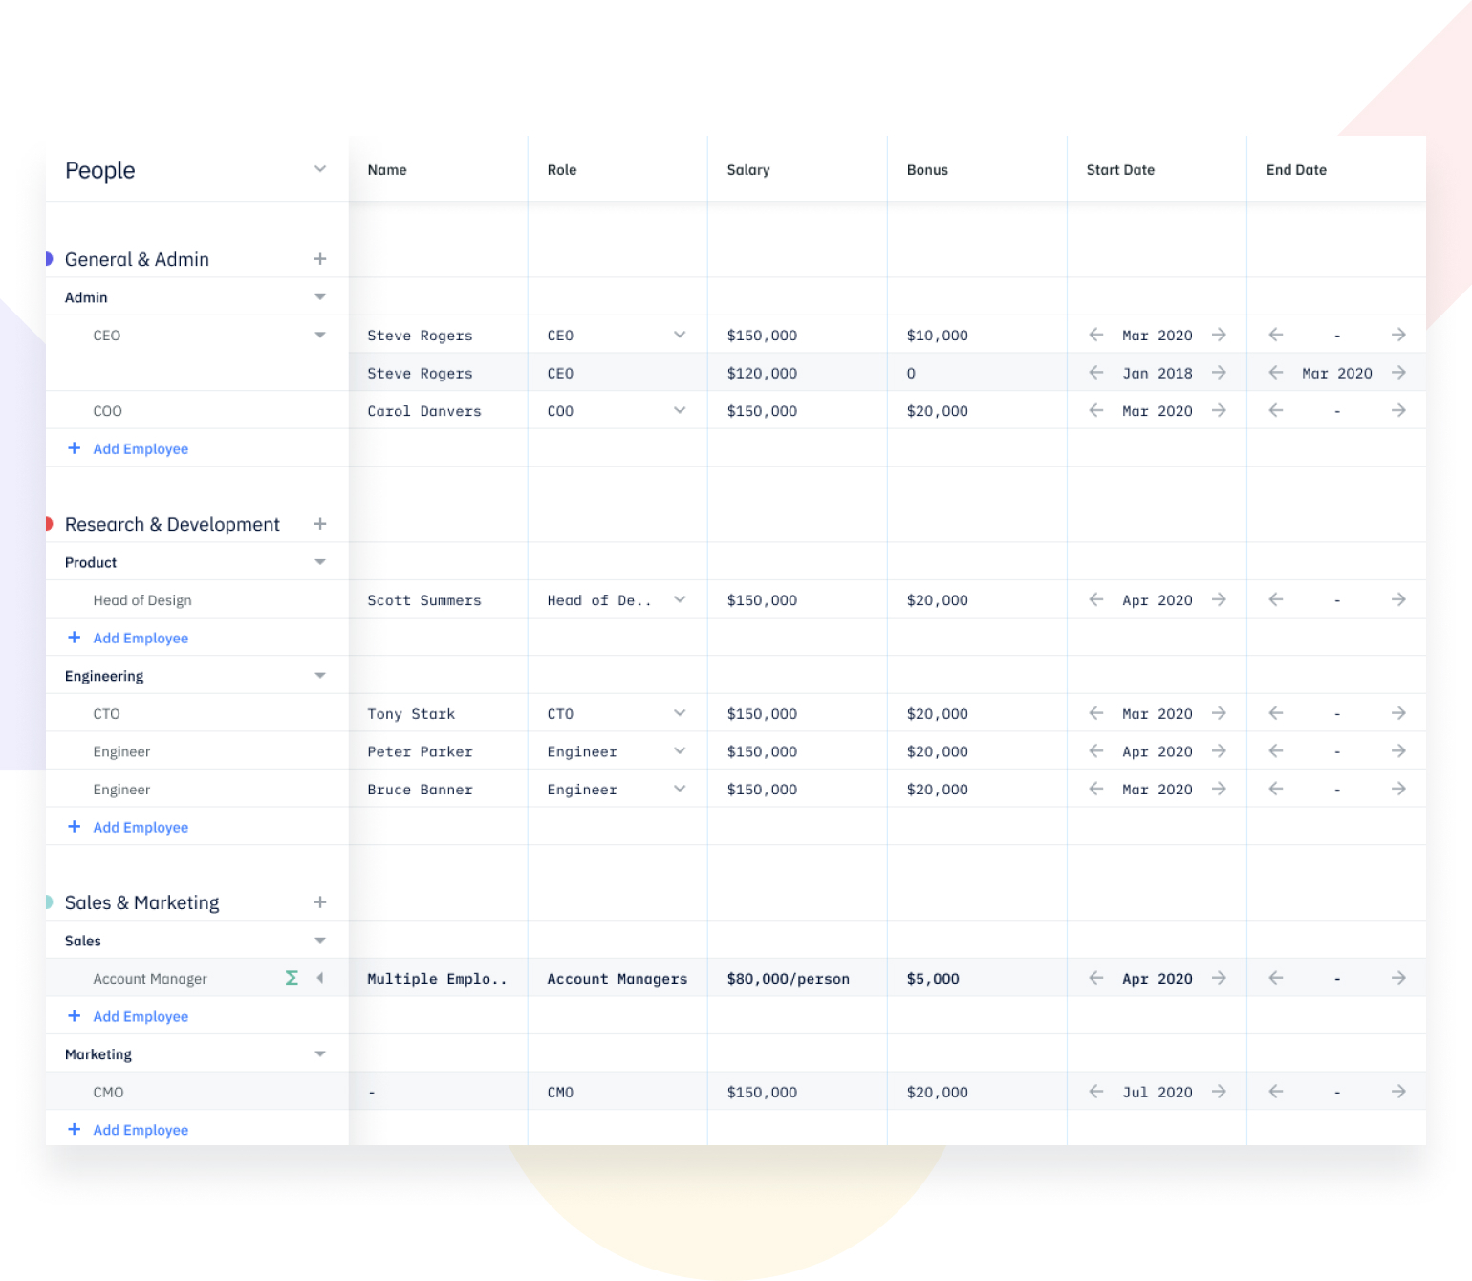Select the CTO tree row
This screenshot has height=1281, width=1472.
click(x=197, y=714)
